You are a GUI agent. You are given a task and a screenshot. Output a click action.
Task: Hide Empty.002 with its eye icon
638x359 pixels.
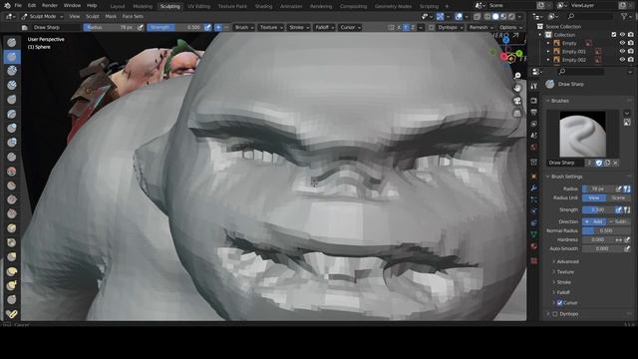pos(622,60)
